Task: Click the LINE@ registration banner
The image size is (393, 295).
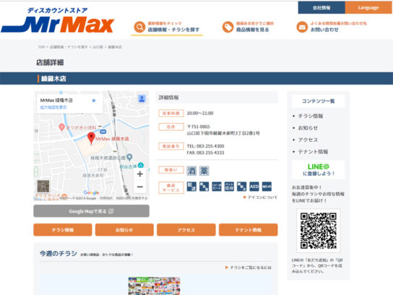Action: point(319,170)
